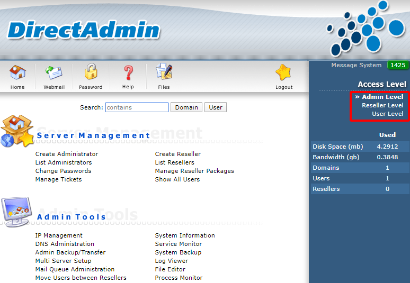The image size is (410, 283).
Task: Open Manage Reseller Packages link
Action: coord(194,171)
